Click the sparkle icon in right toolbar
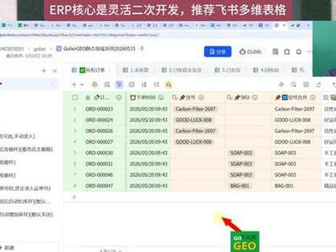Viewport: 336px width, 252px height. 281,85
